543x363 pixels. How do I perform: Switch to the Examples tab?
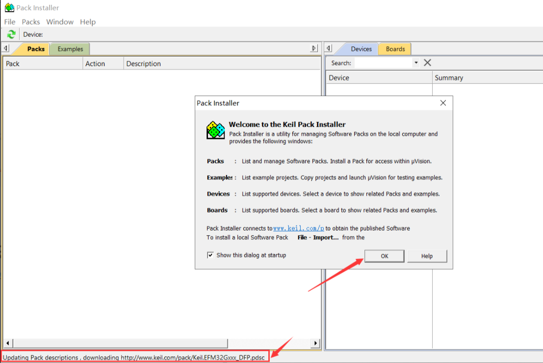click(70, 49)
